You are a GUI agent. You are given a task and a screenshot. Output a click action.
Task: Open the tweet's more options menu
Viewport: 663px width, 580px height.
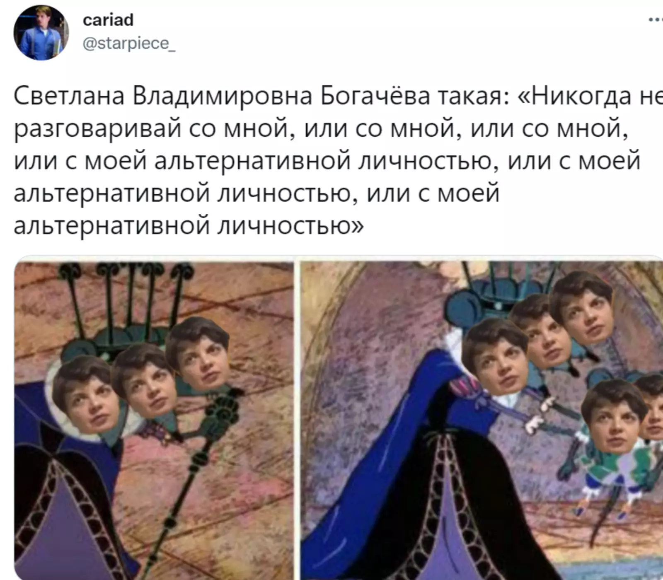point(655,20)
